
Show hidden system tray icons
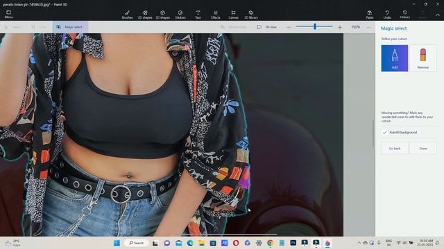coord(359,243)
